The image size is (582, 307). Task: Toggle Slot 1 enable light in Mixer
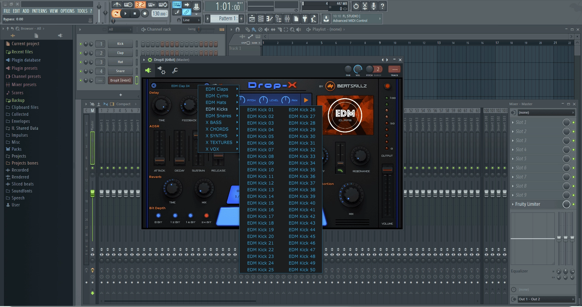[x=574, y=122]
